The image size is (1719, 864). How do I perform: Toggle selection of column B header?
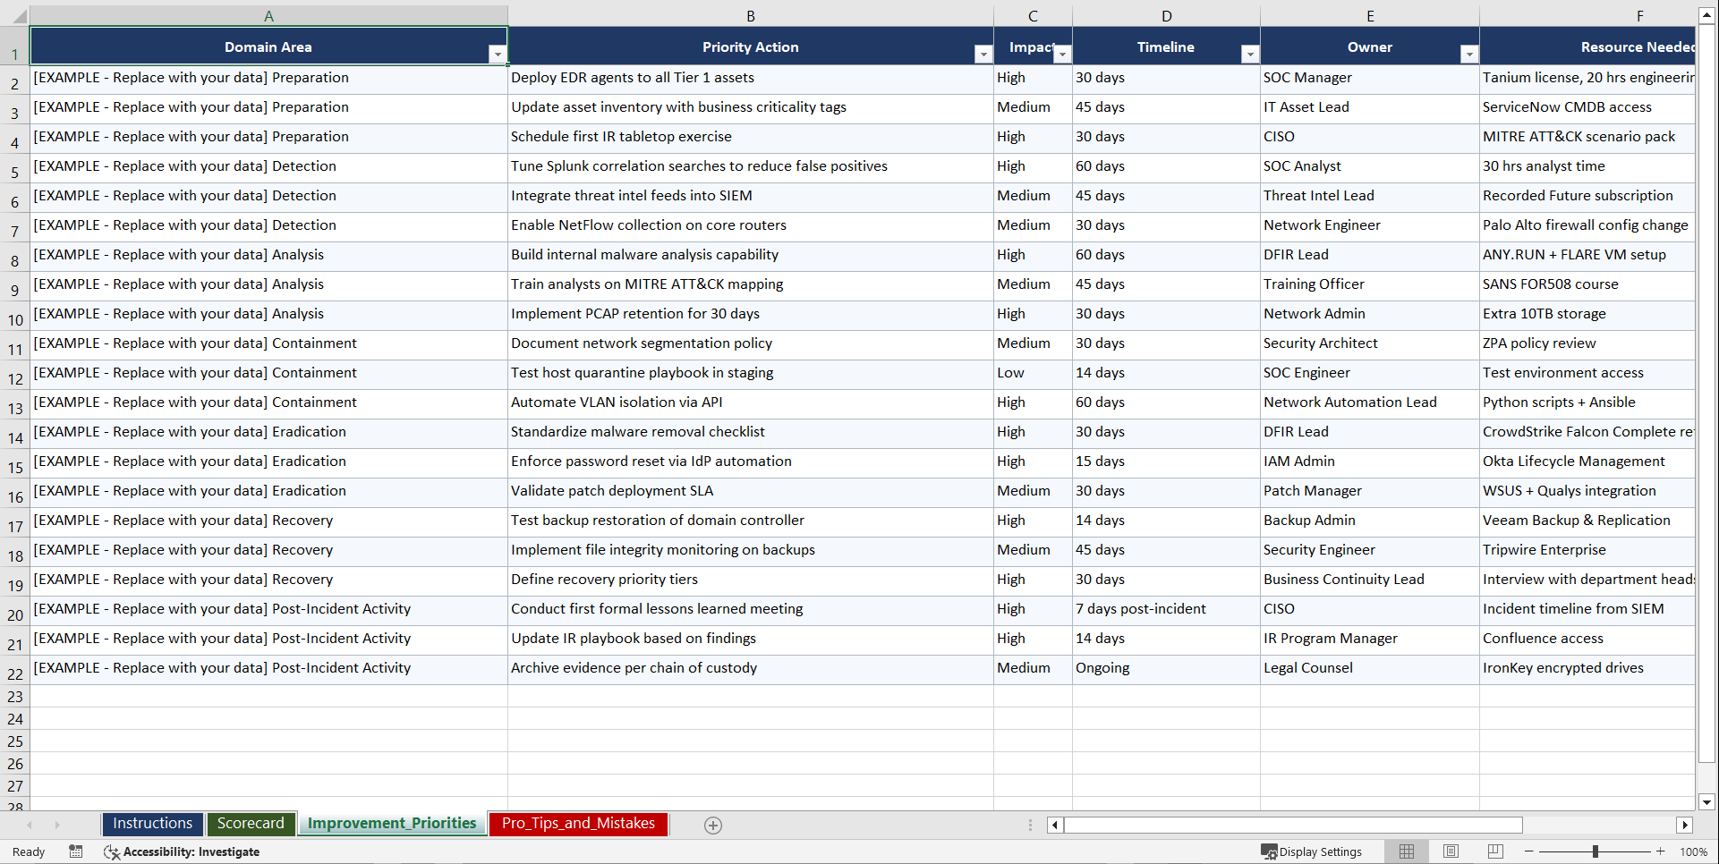(751, 15)
